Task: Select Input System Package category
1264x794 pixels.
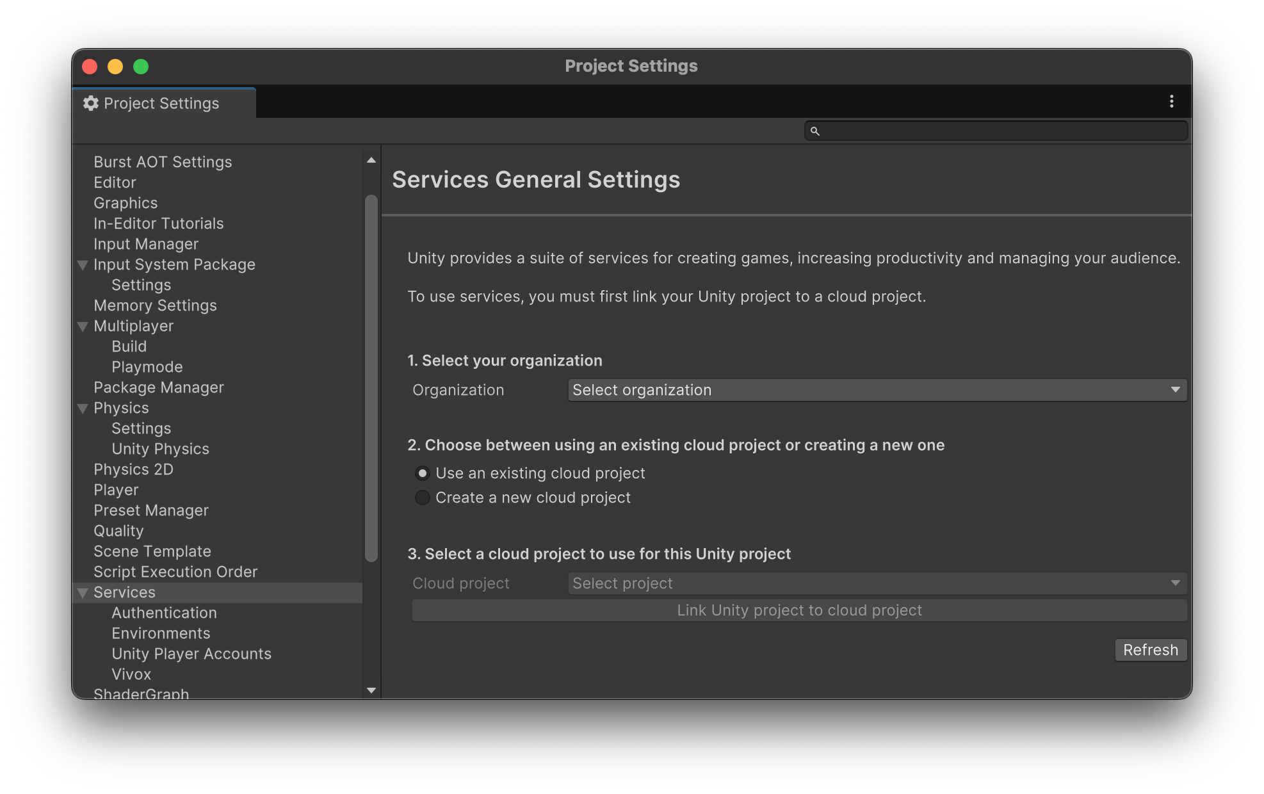Action: tap(174, 264)
